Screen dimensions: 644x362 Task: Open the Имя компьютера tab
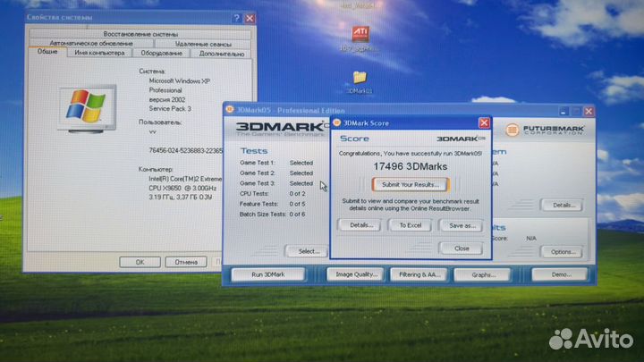pos(99,53)
